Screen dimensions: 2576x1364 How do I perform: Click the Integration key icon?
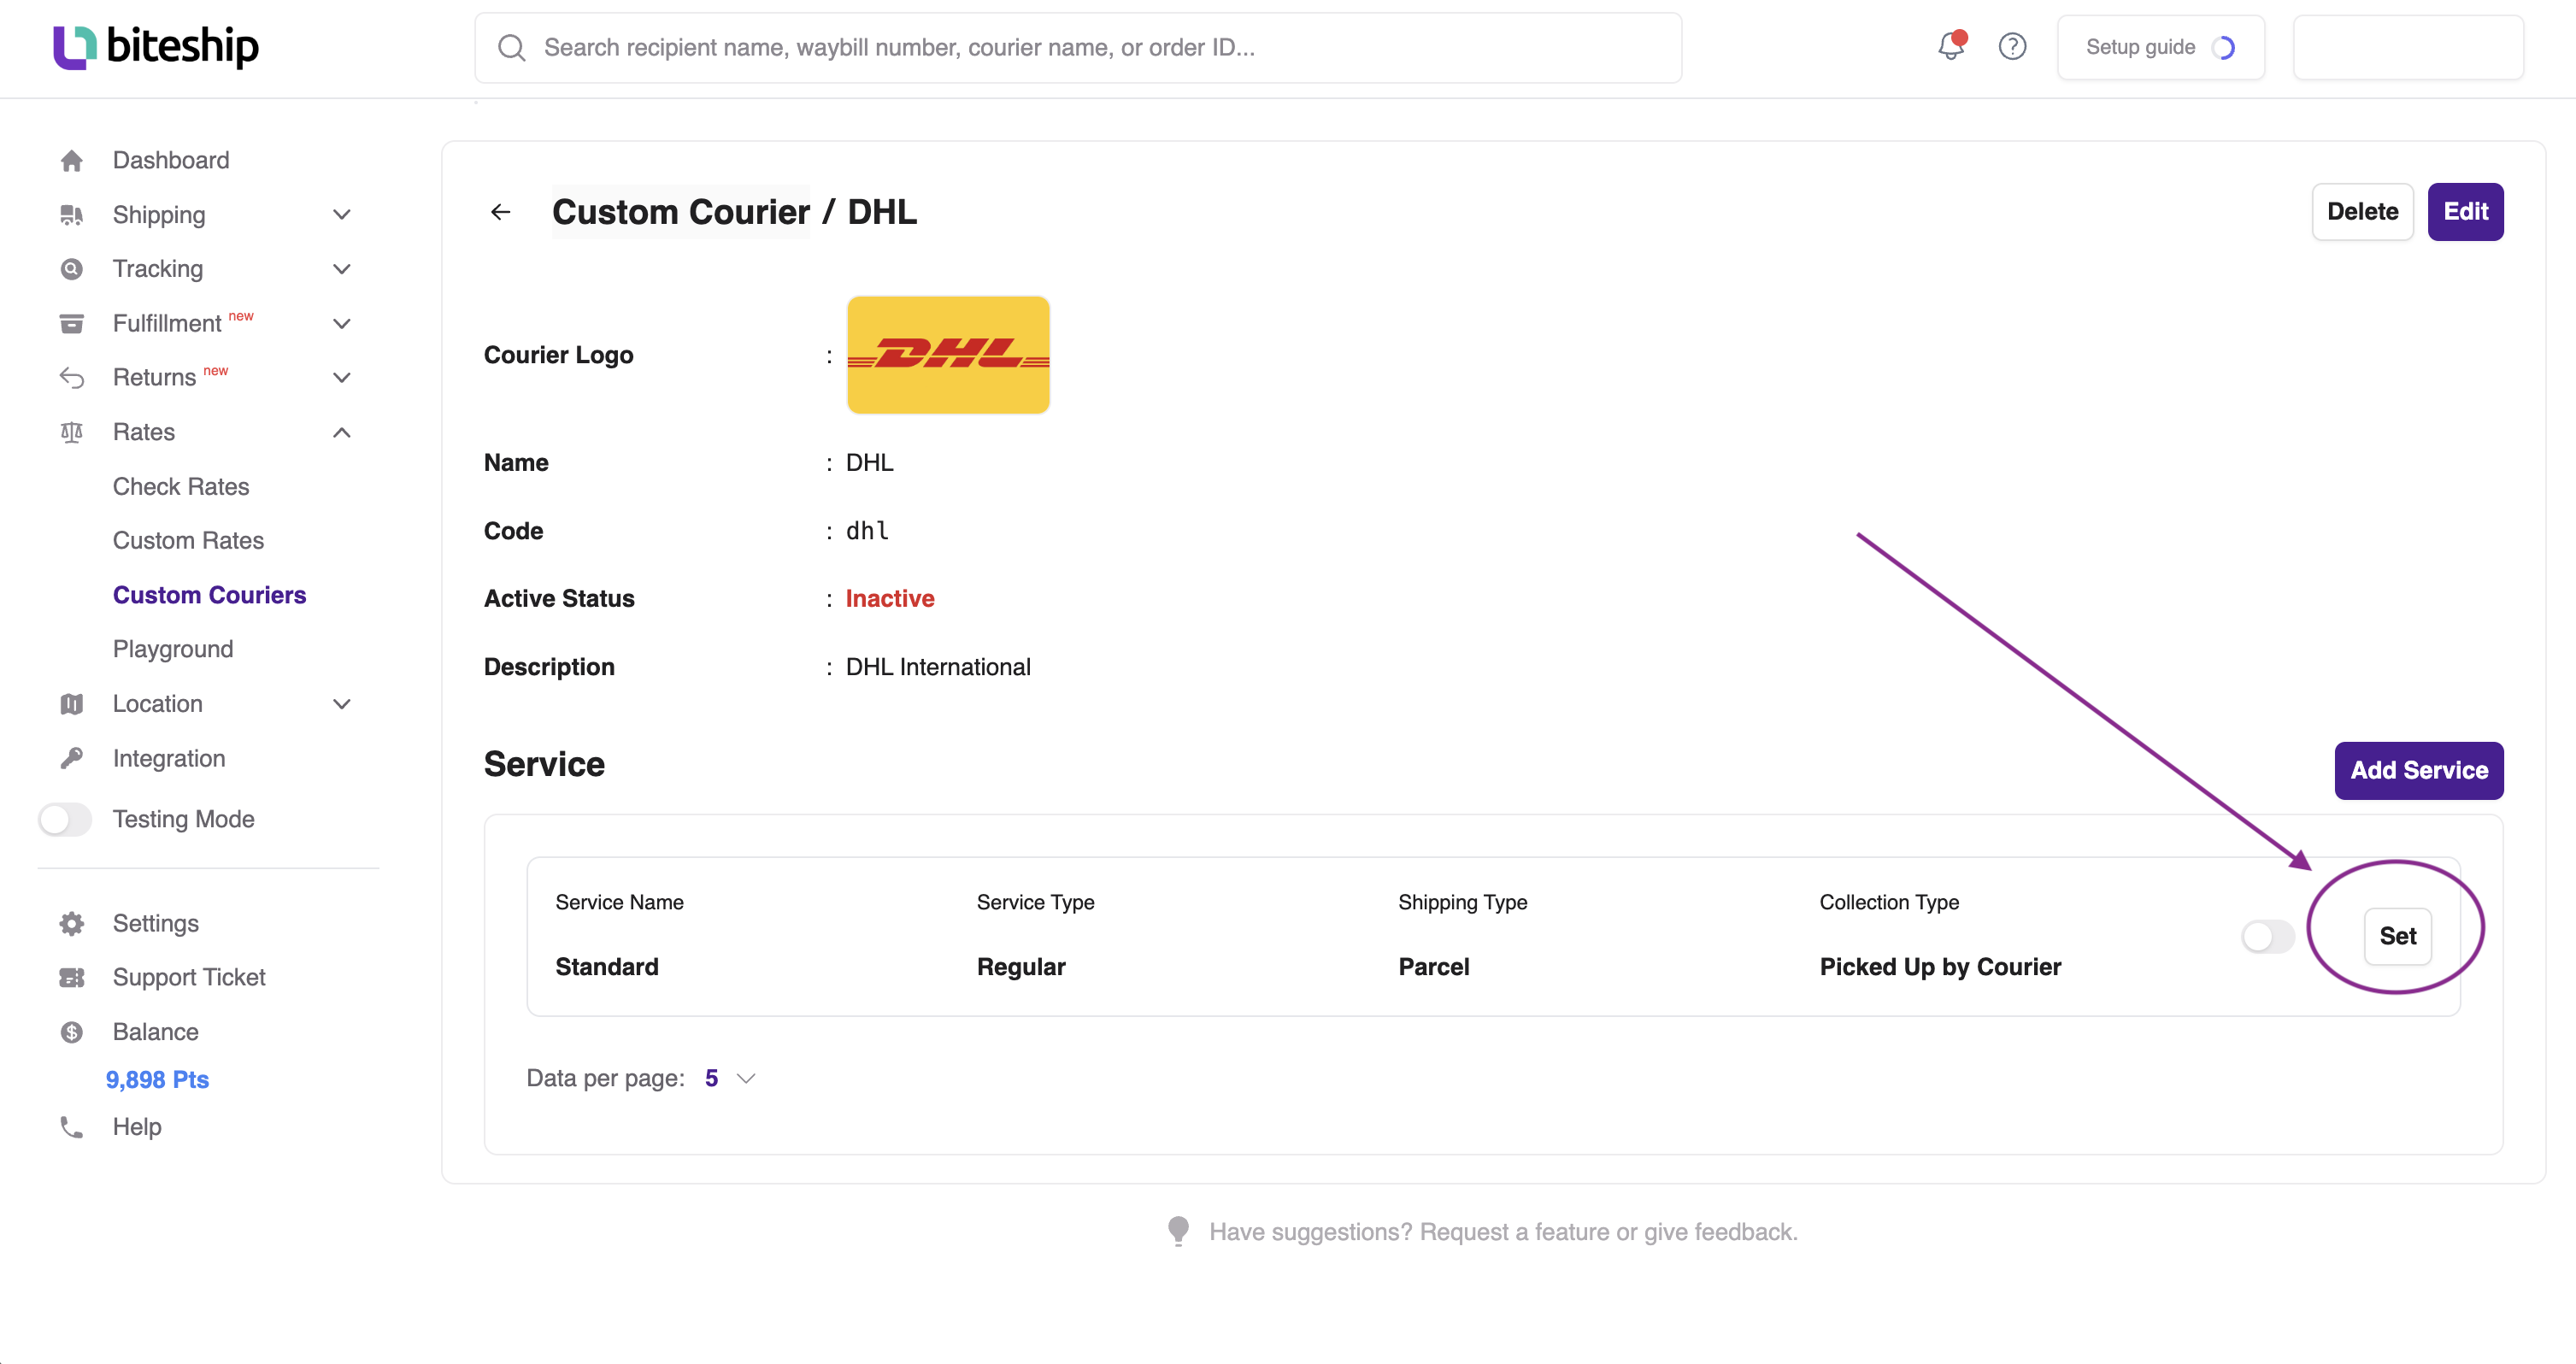(71, 758)
